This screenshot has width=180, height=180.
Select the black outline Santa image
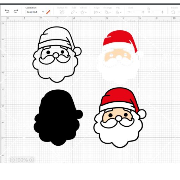point(57,55)
